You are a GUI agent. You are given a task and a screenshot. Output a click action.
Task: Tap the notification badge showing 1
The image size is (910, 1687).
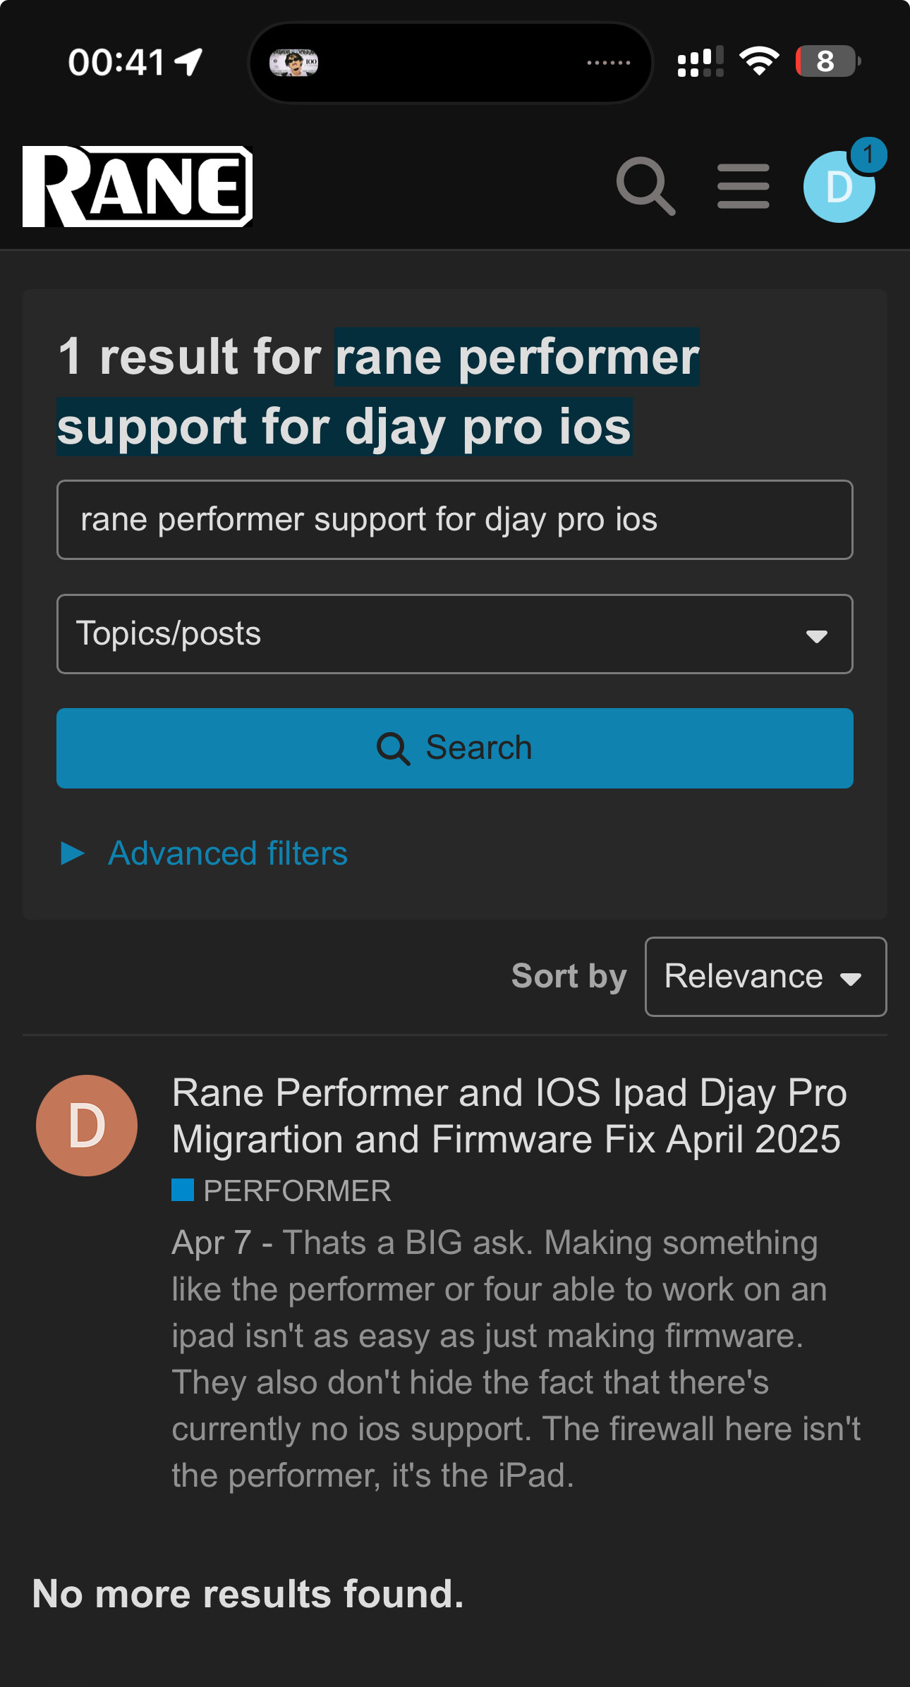[x=868, y=154]
